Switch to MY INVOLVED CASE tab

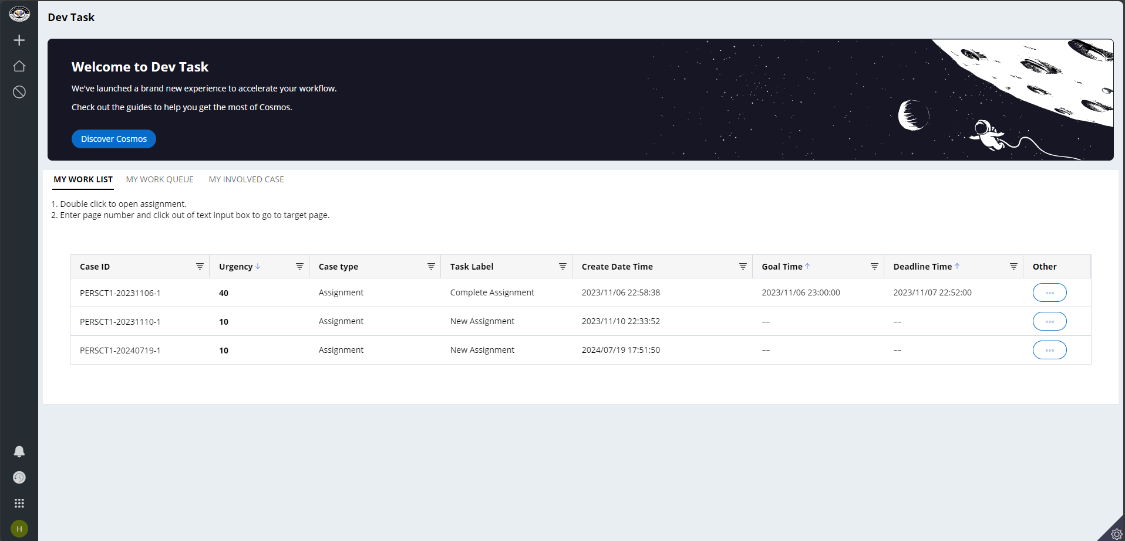click(246, 179)
